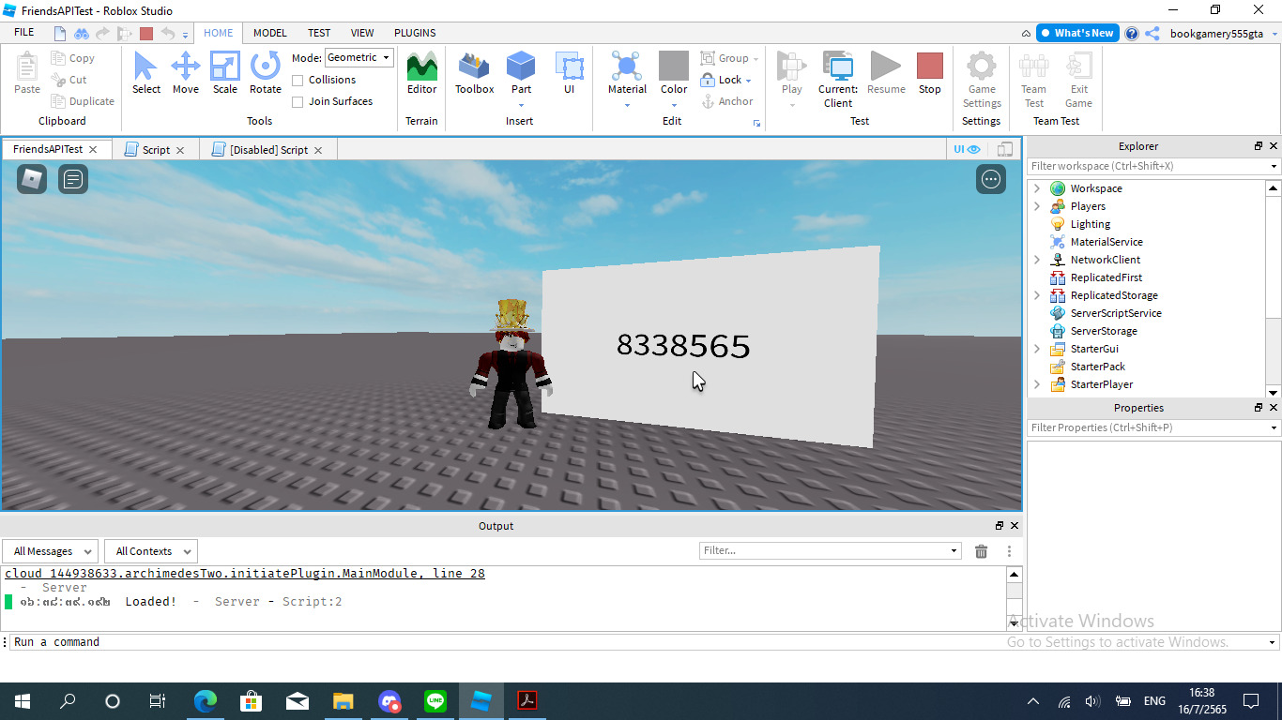The width and height of the screenshot is (1282, 720).
Task: Open the Toolbox
Action: click(x=473, y=73)
